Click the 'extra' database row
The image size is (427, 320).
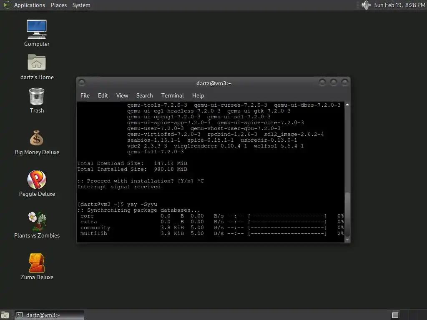pyautogui.click(x=212, y=222)
